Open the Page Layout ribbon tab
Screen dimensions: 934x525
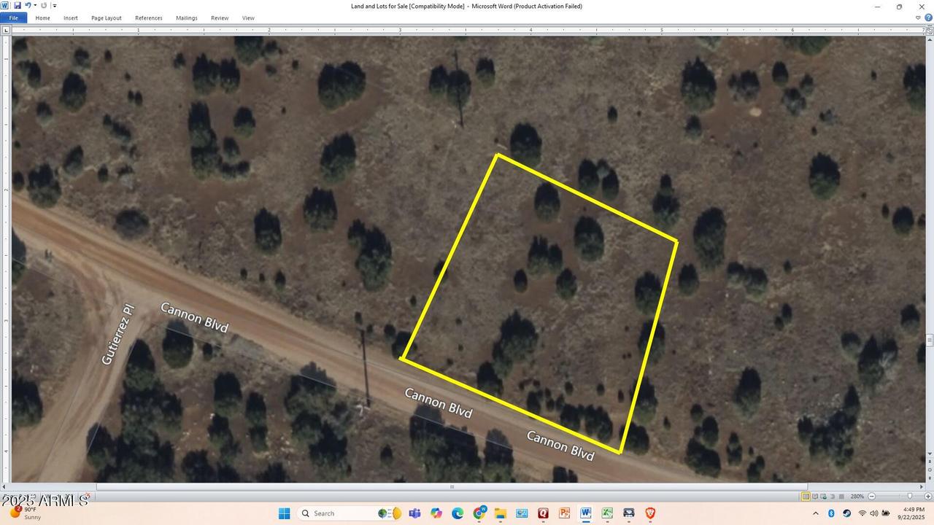point(107,18)
